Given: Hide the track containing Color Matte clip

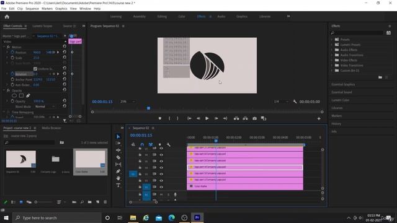Looking at the screenshot, I should pyautogui.click(x=161, y=187).
